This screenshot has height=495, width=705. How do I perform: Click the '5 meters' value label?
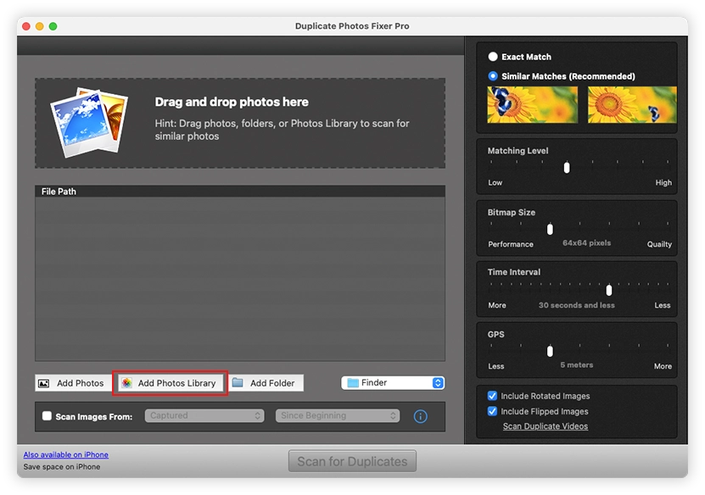[576, 364]
